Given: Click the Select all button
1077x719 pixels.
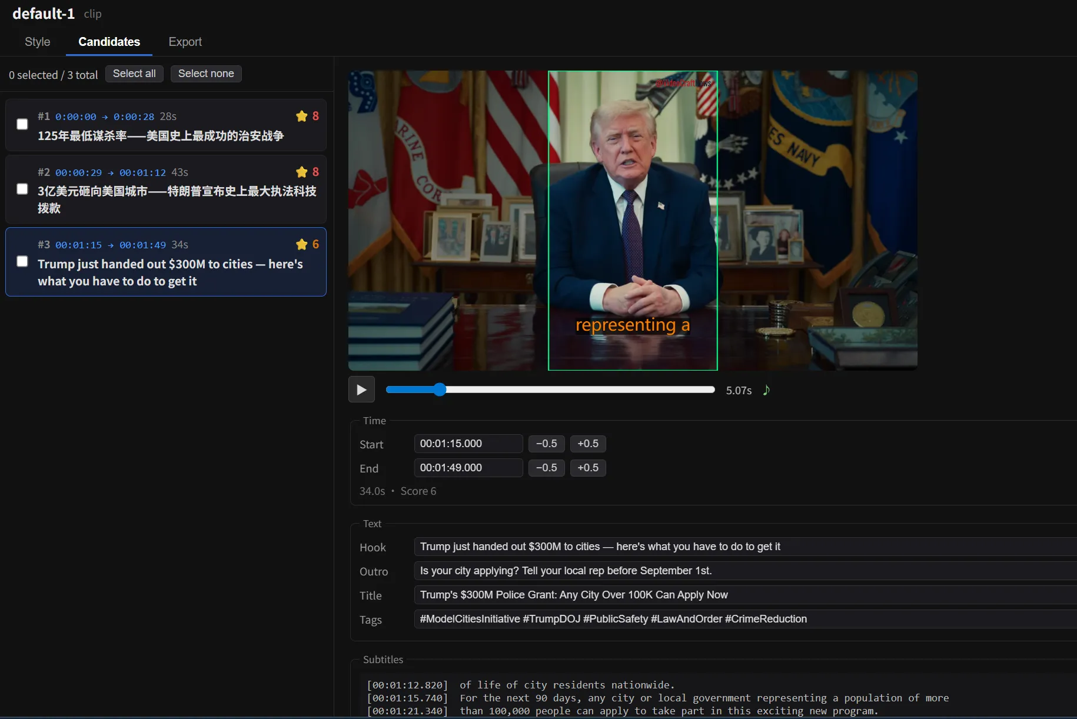Looking at the screenshot, I should (x=134, y=74).
